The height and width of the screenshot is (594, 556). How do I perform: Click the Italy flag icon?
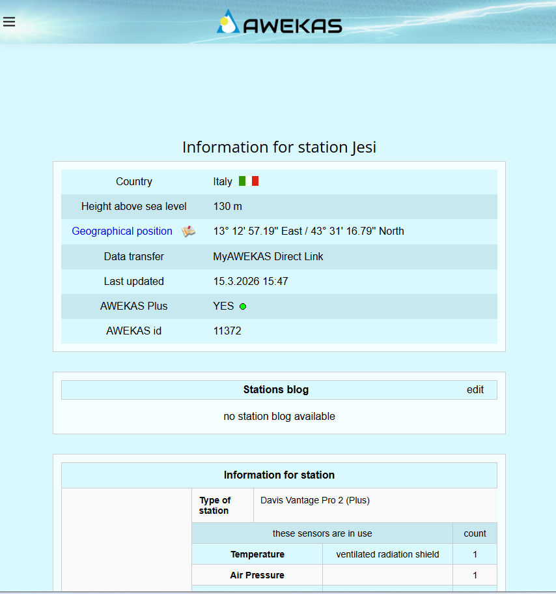(x=249, y=181)
